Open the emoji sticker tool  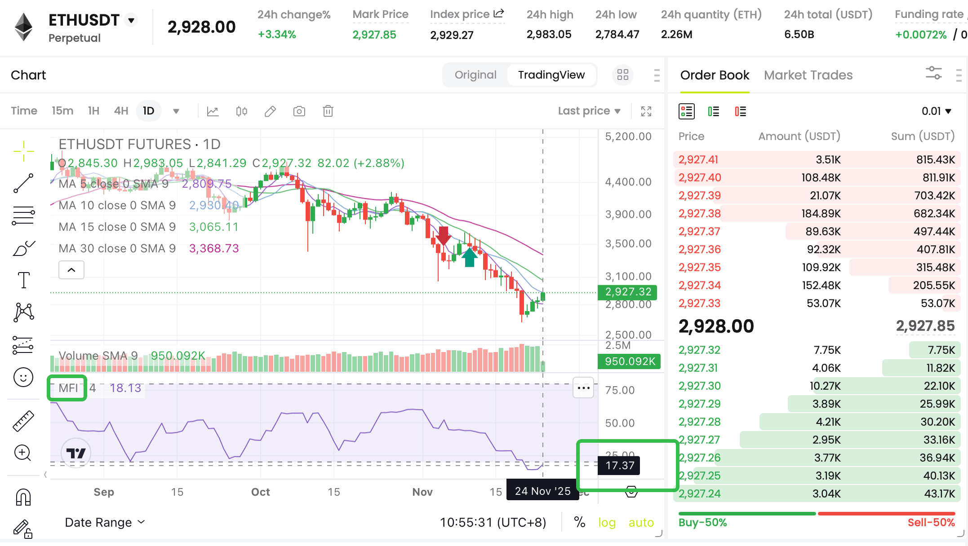point(23,377)
